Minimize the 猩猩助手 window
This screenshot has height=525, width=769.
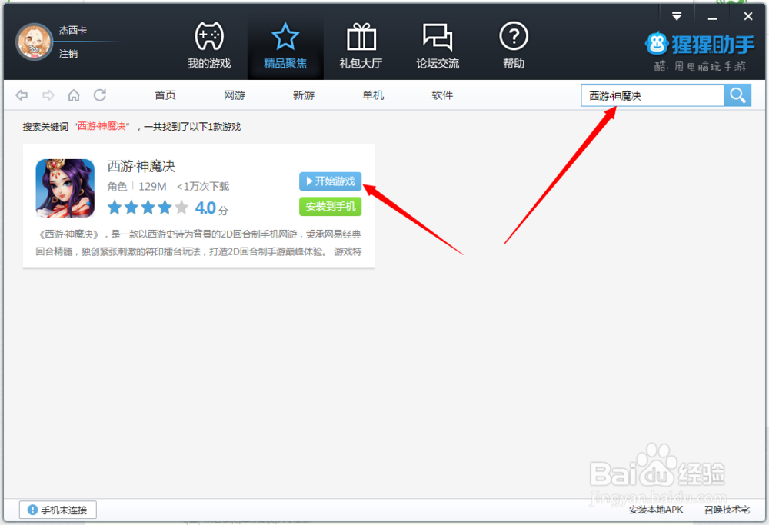point(713,18)
